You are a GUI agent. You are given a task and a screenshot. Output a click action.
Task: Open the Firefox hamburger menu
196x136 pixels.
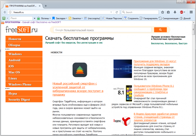pos(191,12)
